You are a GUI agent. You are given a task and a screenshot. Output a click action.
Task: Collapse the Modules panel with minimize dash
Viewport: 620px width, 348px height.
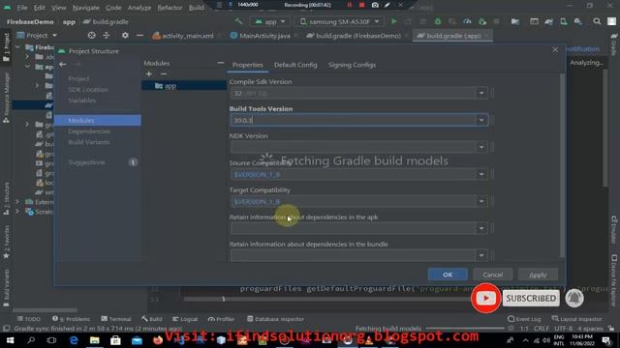coord(220,63)
